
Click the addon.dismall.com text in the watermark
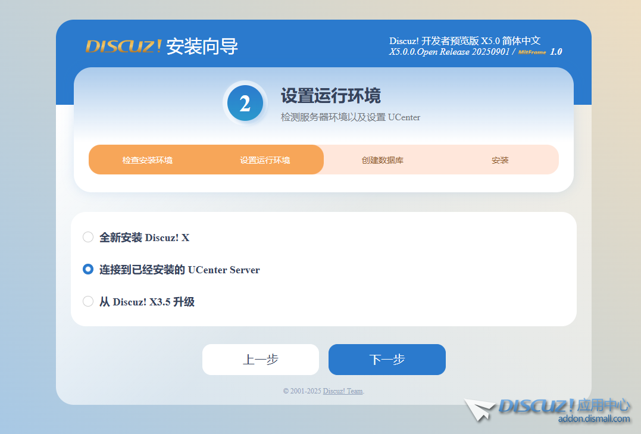[x=593, y=419]
